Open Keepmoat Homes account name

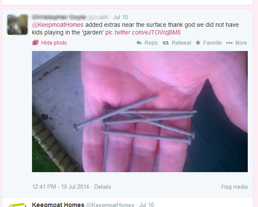[58, 204]
